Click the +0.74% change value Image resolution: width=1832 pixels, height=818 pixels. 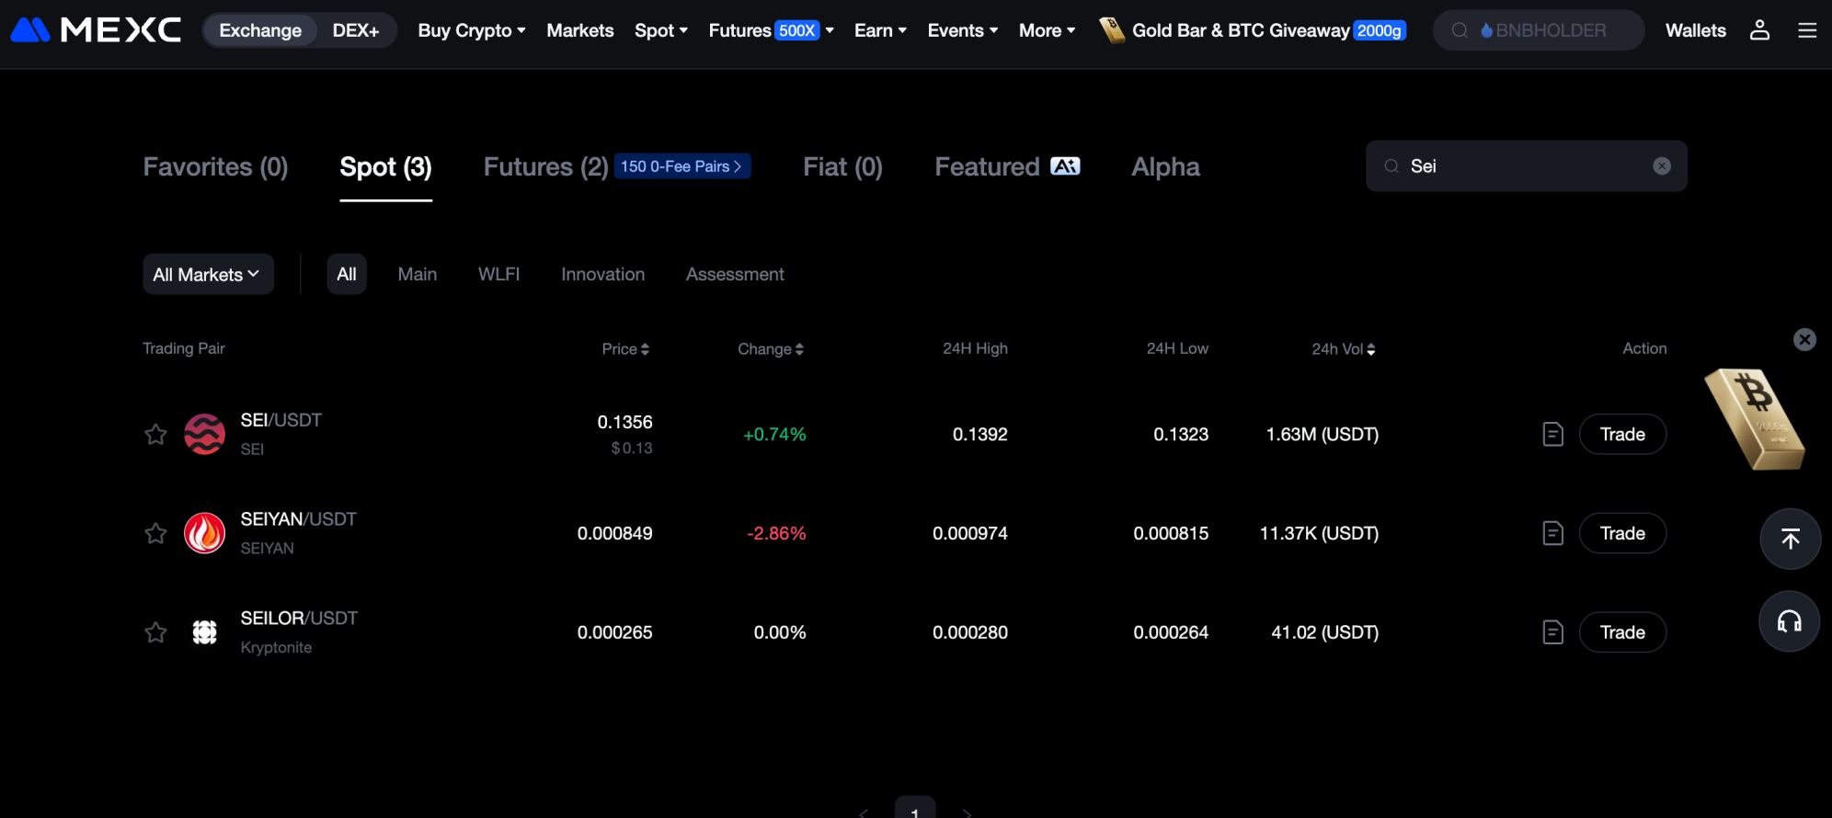coord(774,434)
